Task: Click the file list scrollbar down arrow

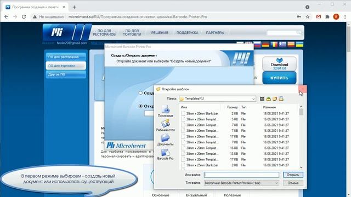Action: point(301,167)
